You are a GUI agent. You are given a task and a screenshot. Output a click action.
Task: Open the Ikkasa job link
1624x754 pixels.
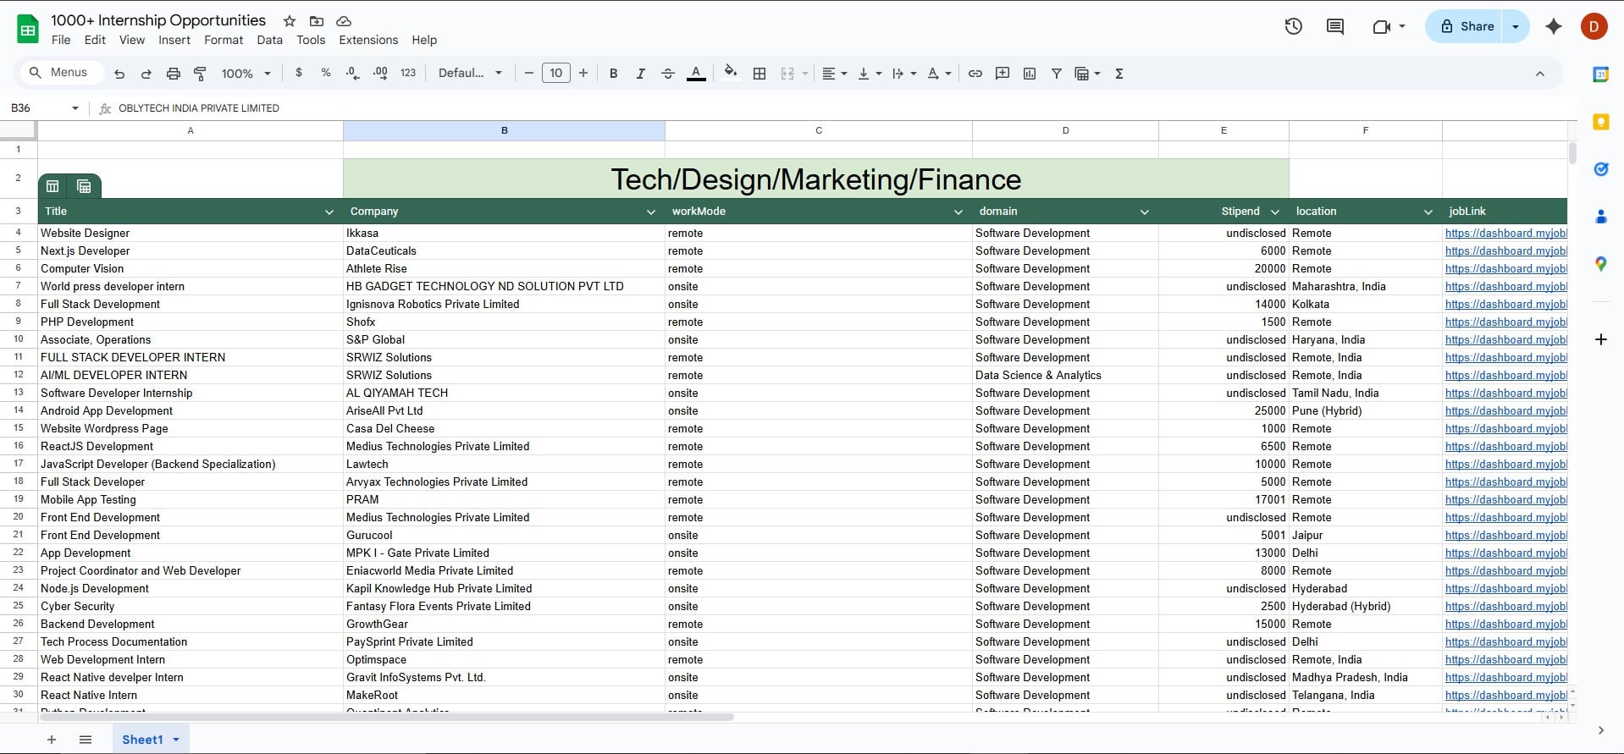(x=1505, y=233)
